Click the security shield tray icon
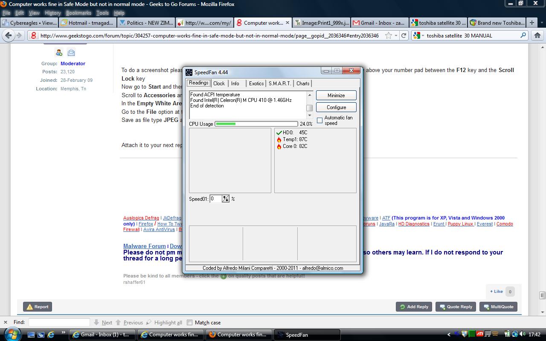546x341 pixels. [465, 334]
